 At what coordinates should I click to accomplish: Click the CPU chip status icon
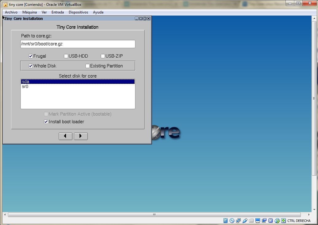pos(270,221)
